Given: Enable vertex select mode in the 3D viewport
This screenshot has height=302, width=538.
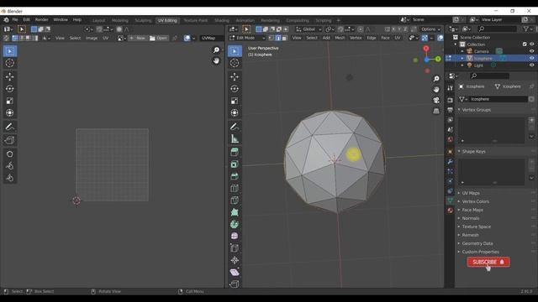Looking at the screenshot, I should click(x=272, y=38).
